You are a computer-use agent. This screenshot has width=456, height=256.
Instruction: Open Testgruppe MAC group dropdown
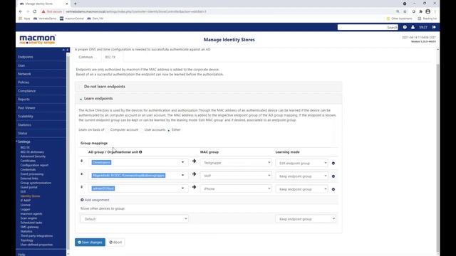pos(236,163)
